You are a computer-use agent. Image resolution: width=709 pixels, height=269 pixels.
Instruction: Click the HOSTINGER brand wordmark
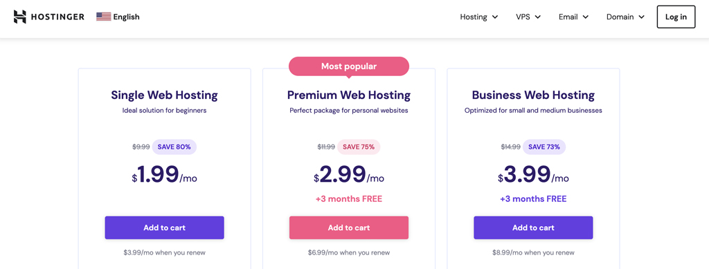[x=57, y=17]
